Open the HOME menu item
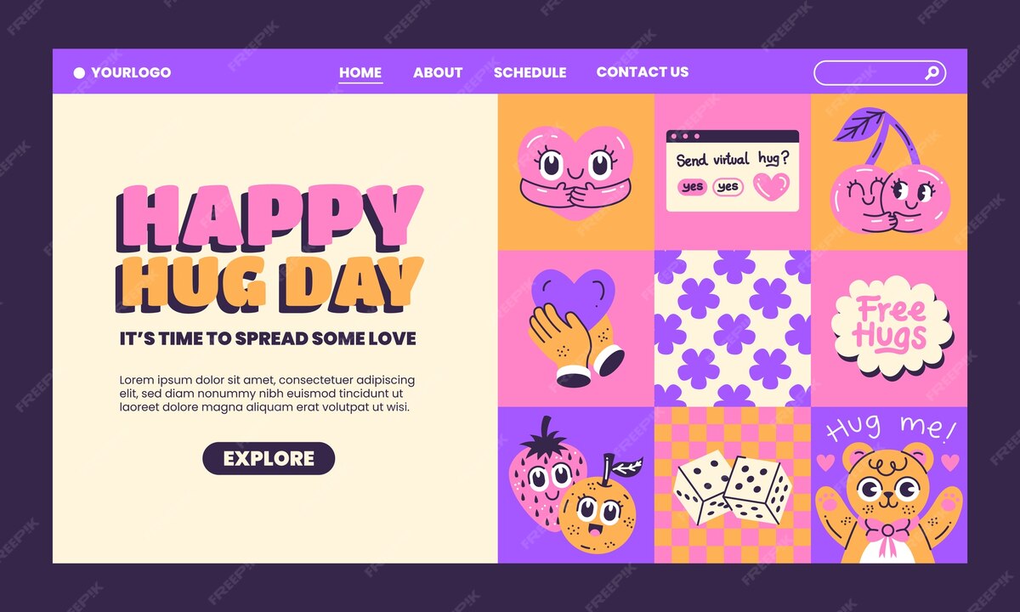 pyautogui.click(x=360, y=73)
